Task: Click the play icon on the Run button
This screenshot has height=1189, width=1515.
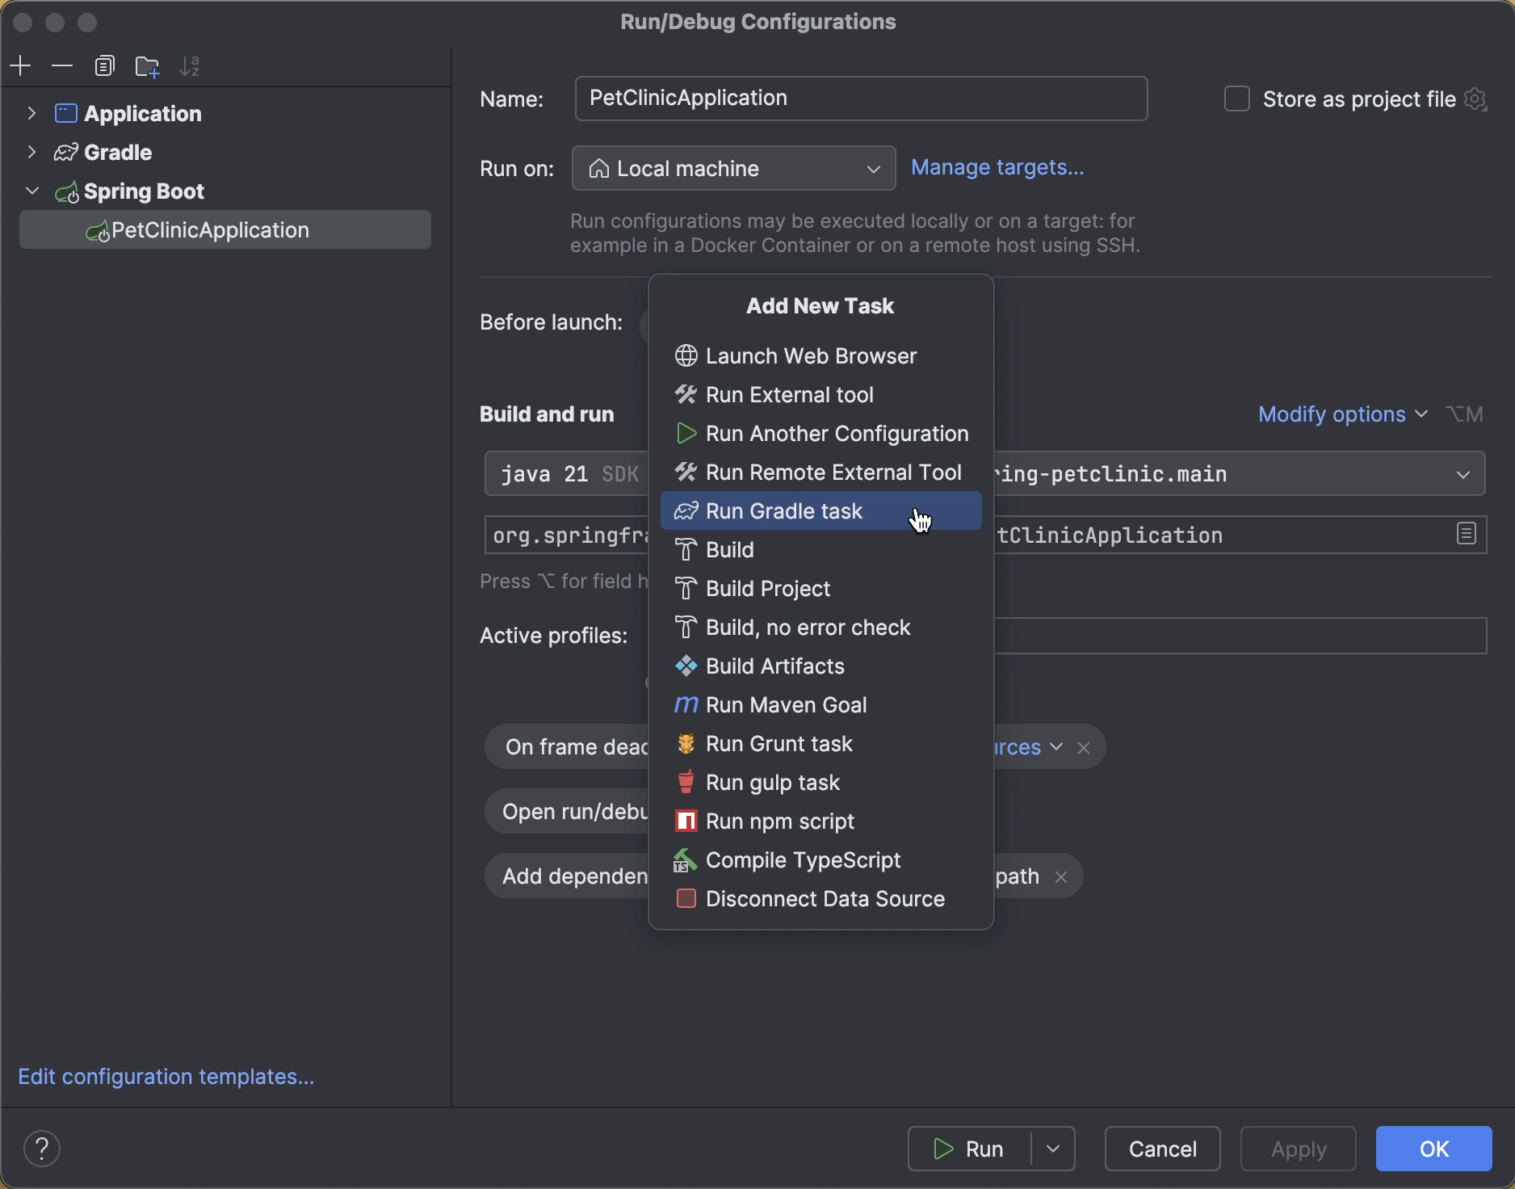Action: click(943, 1149)
